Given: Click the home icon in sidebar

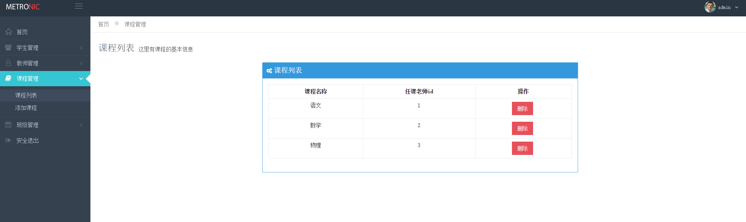Looking at the screenshot, I should click(9, 32).
